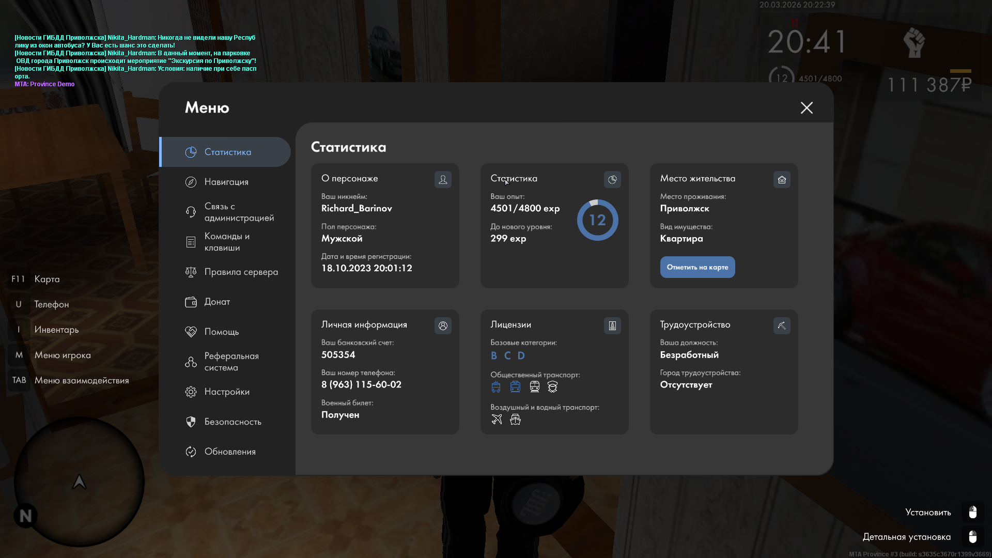Click the first bus transport license icon
992x558 pixels.
point(496,387)
